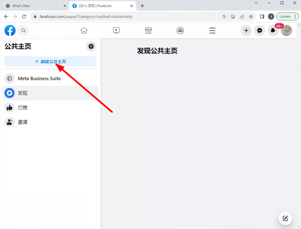Open the Facebook search magnifier

coord(23,30)
